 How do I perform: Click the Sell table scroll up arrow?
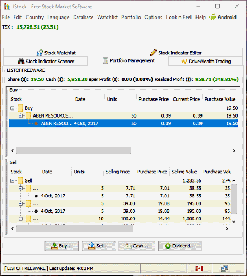(x=234, y=180)
